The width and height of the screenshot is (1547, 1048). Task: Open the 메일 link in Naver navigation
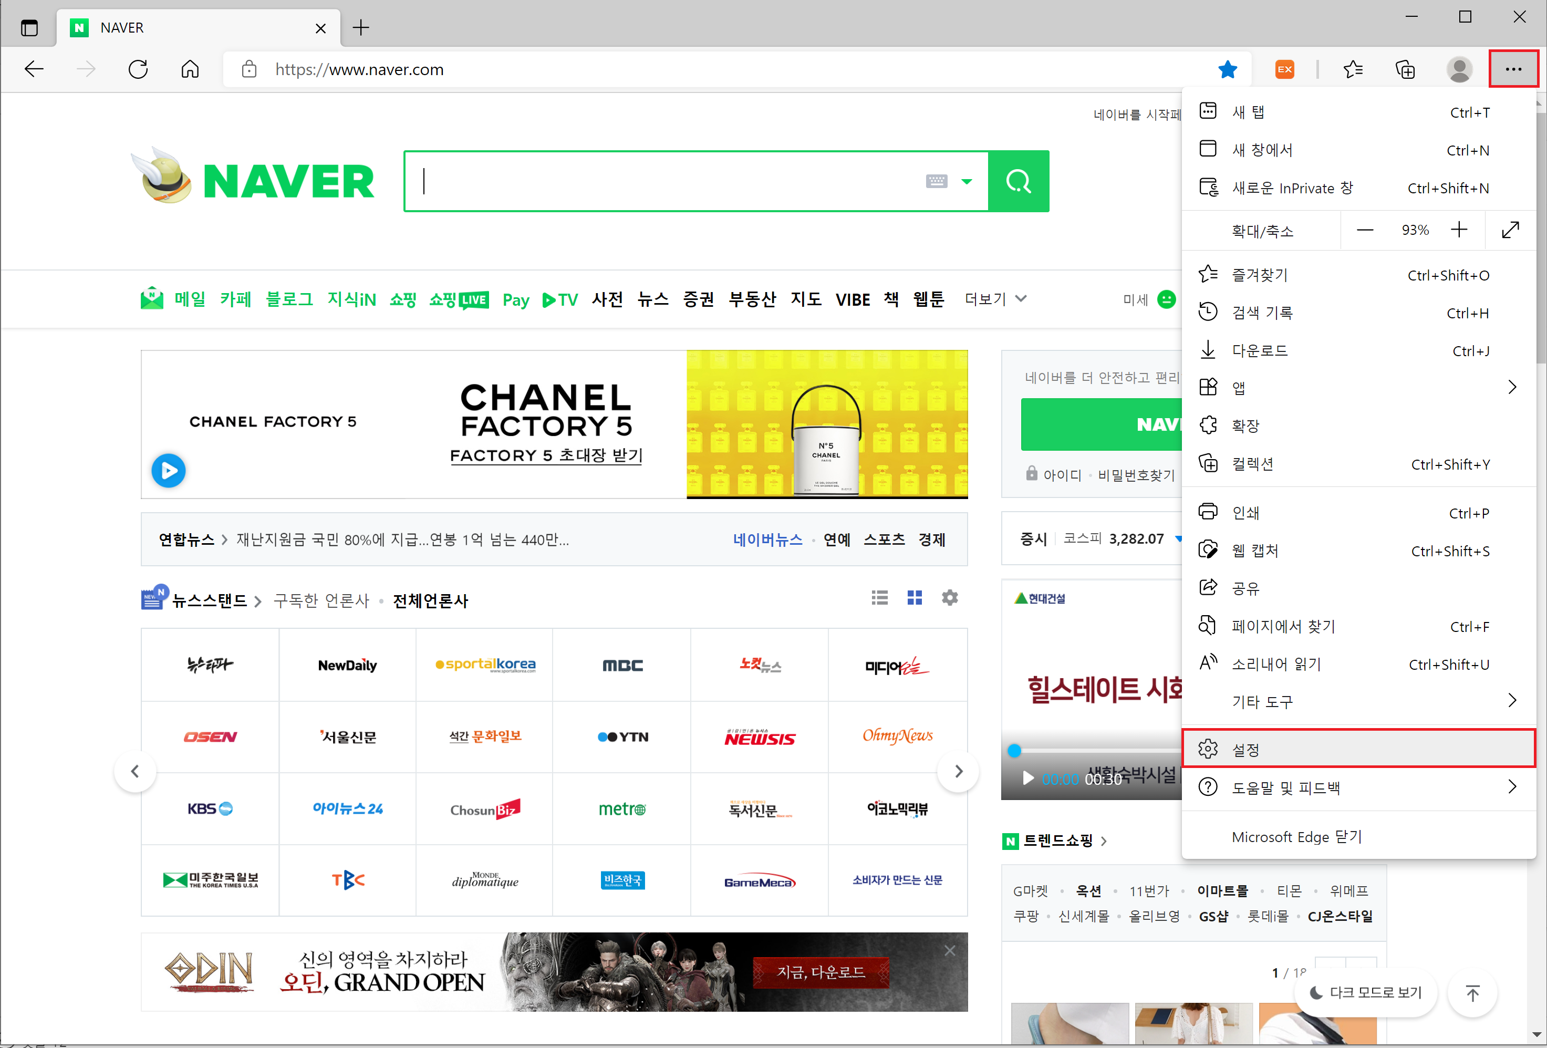[x=189, y=299]
